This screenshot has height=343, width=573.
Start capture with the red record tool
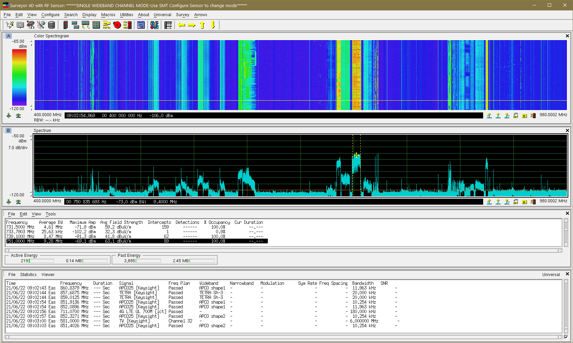[117, 25]
